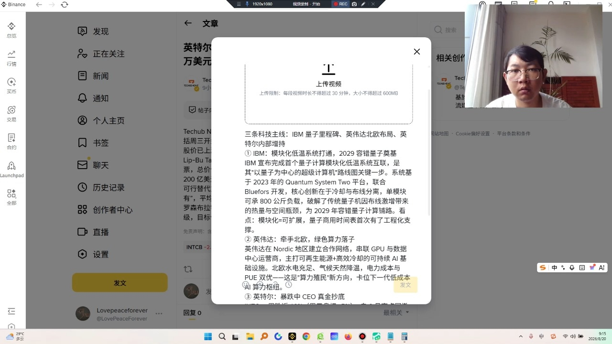Open 创作者中心 (Creator Center)
The width and height of the screenshot is (612, 344).
[x=105, y=210]
